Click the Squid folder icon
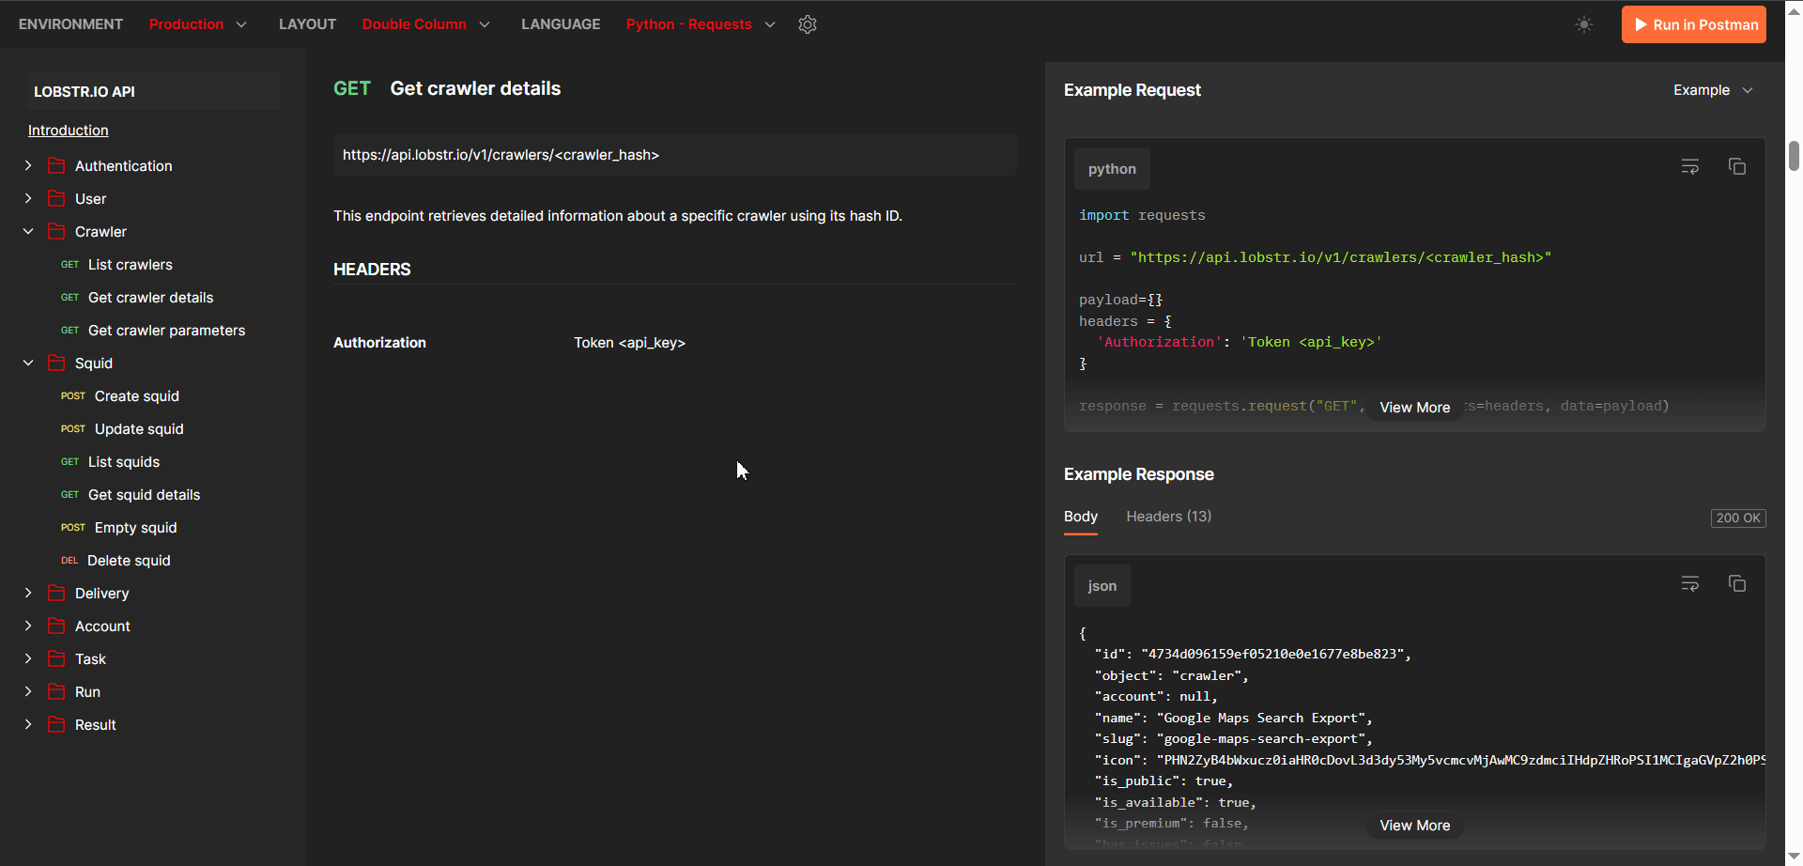 (56, 363)
